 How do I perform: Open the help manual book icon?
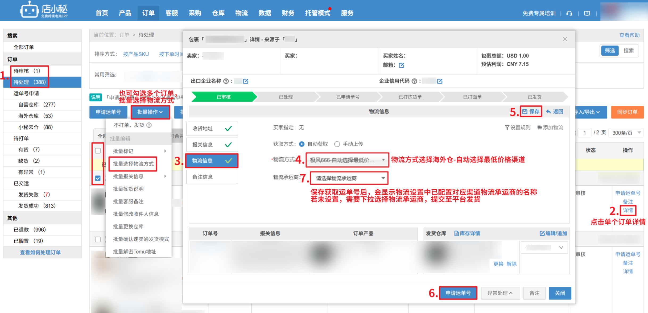(x=587, y=13)
